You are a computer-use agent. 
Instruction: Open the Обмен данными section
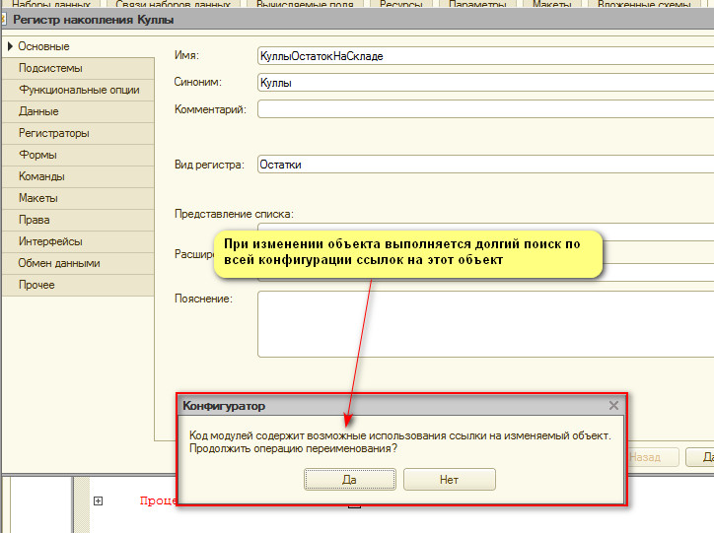click(58, 263)
